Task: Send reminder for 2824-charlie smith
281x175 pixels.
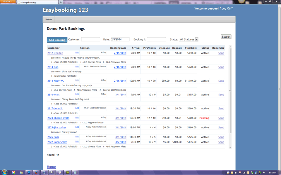Action: coord(221,118)
